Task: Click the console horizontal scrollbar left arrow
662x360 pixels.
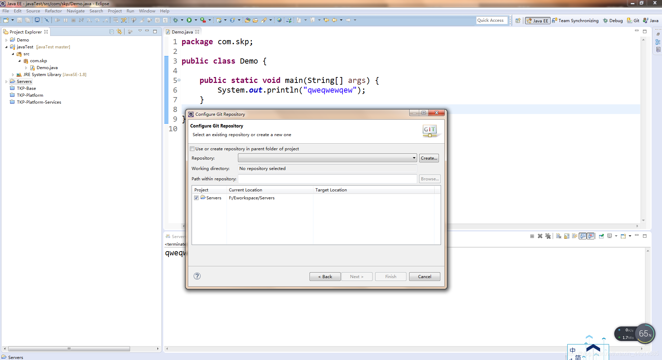Action: (x=167, y=349)
